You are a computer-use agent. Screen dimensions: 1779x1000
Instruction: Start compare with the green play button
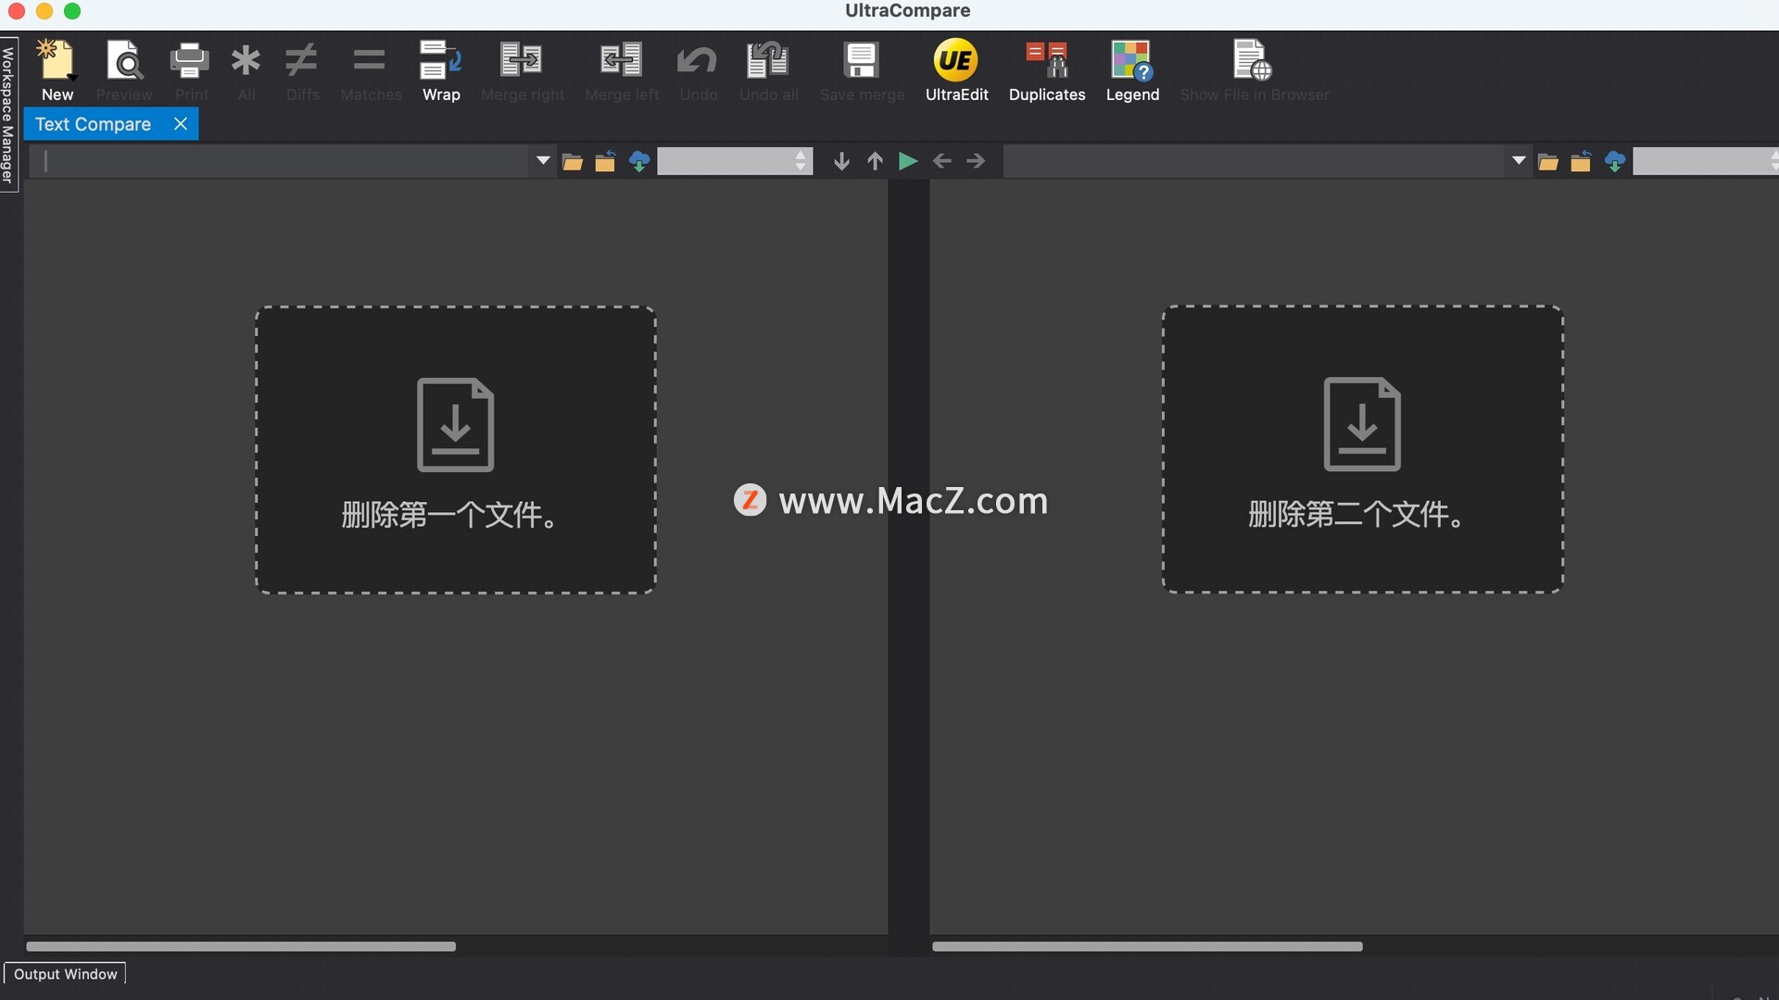908,161
